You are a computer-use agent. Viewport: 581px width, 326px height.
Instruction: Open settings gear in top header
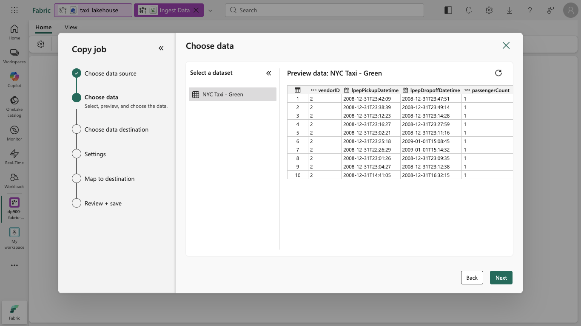pyautogui.click(x=489, y=10)
